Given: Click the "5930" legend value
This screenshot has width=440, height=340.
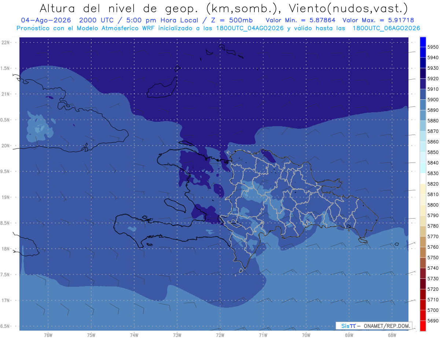Looking at the screenshot, I should [x=433, y=68].
